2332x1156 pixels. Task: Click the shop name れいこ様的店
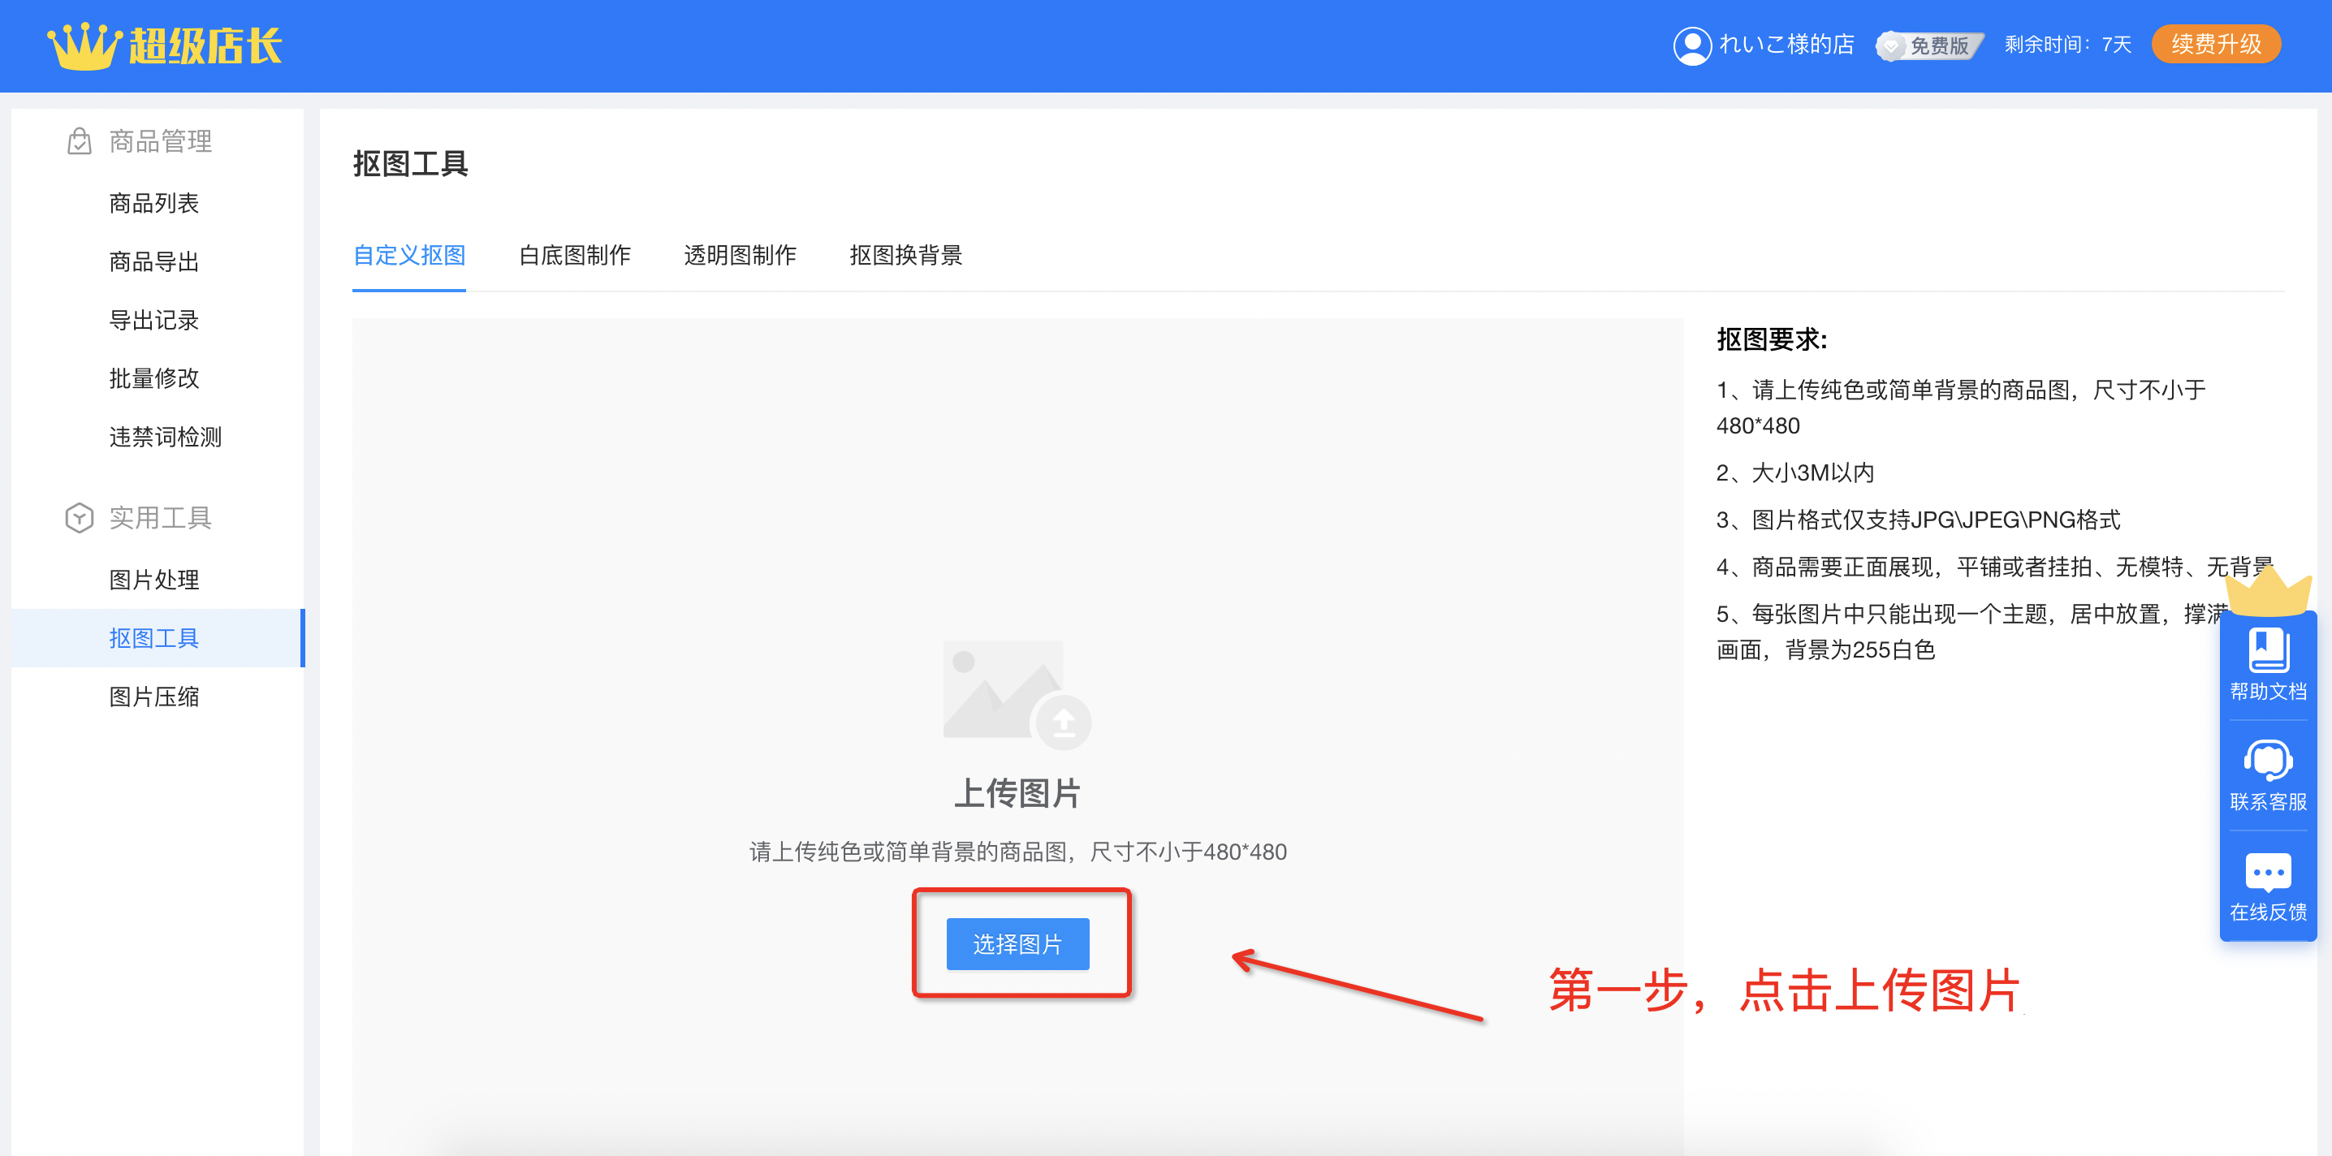click(1787, 45)
